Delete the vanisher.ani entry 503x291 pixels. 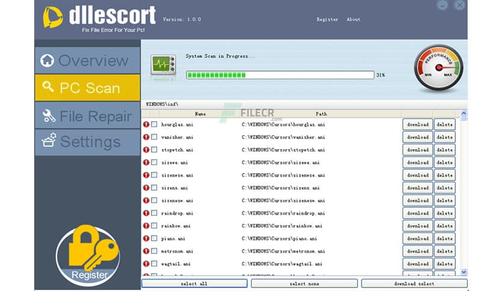445,137
